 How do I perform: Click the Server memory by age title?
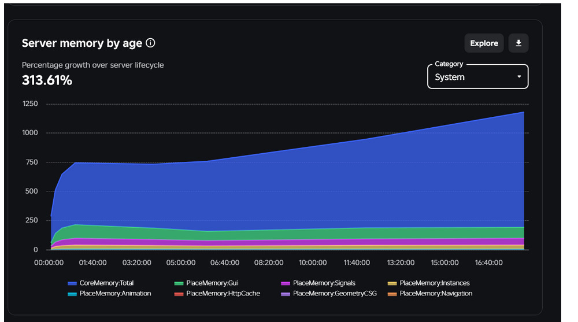pyautogui.click(x=82, y=43)
